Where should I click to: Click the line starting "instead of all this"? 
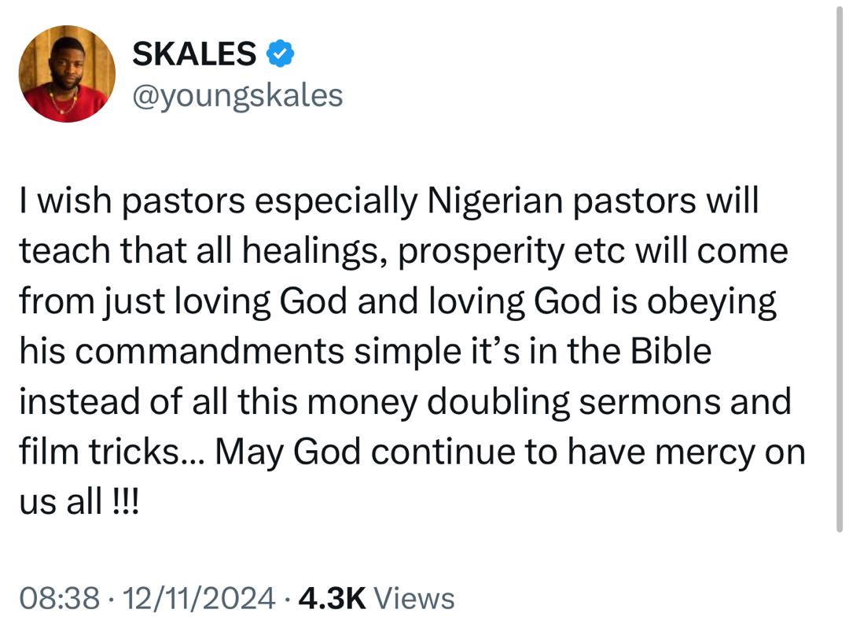(x=404, y=402)
